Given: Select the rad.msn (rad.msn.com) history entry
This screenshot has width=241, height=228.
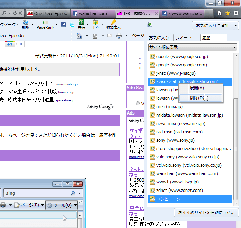Looking at the screenshot, I should point(190,132).
